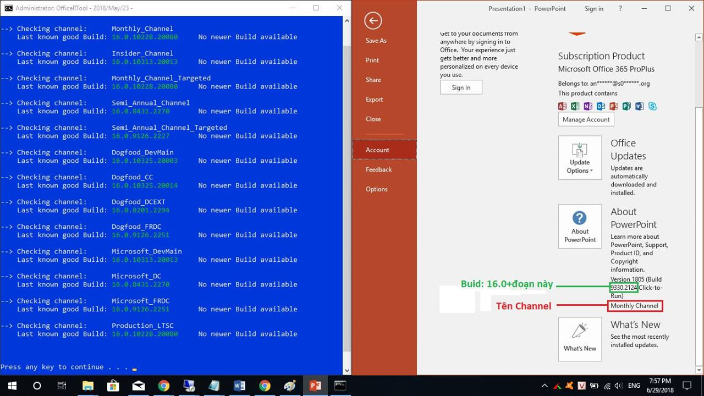Click the Publisher product icon
The width and height of the screenshot is (704, 396).
click(626, 106)
